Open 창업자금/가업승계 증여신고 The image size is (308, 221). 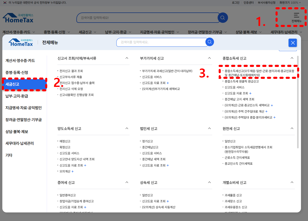(x=77, y=201)
